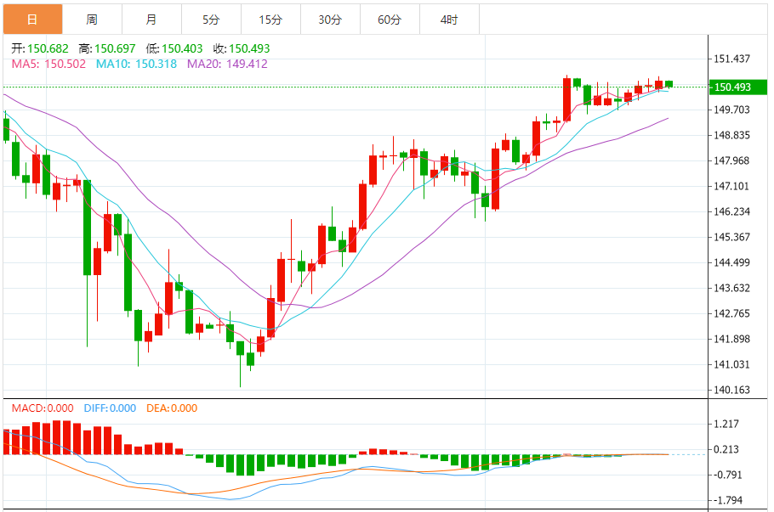Click the 141.898 price axis label

click(732, 339)
